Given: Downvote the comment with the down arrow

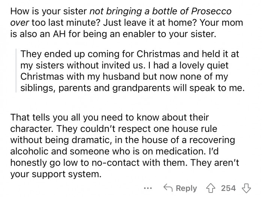Looking at the screenshot, I should pos(246,188).
